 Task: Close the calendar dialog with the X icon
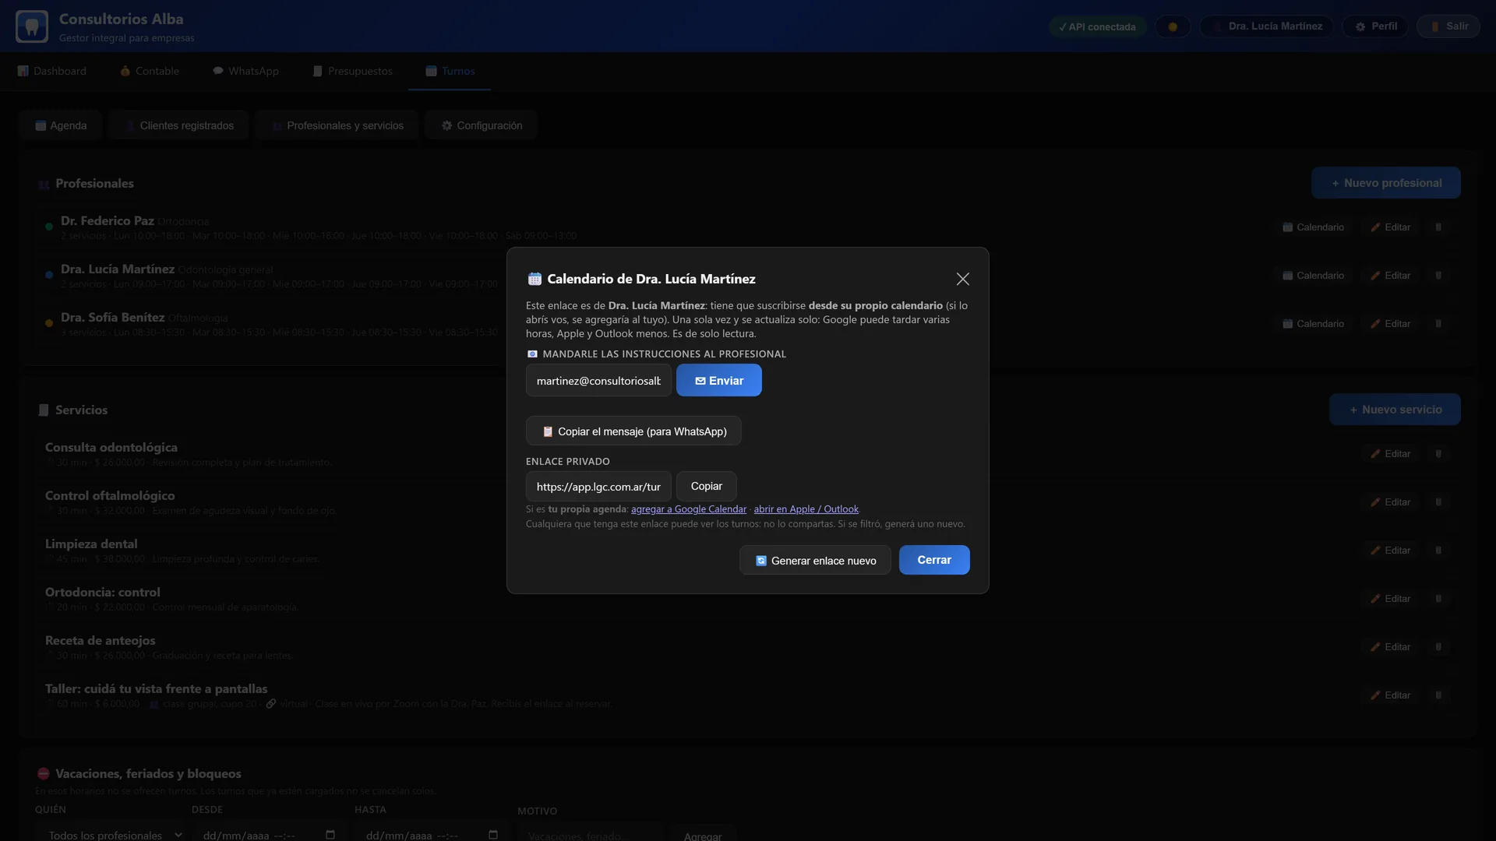[x=963, y=279]
